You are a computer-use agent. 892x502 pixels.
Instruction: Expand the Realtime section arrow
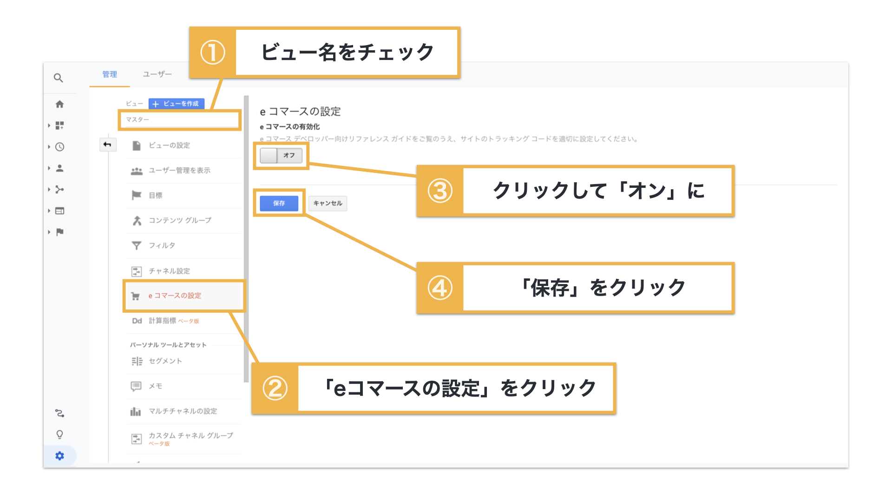(49, 147)
